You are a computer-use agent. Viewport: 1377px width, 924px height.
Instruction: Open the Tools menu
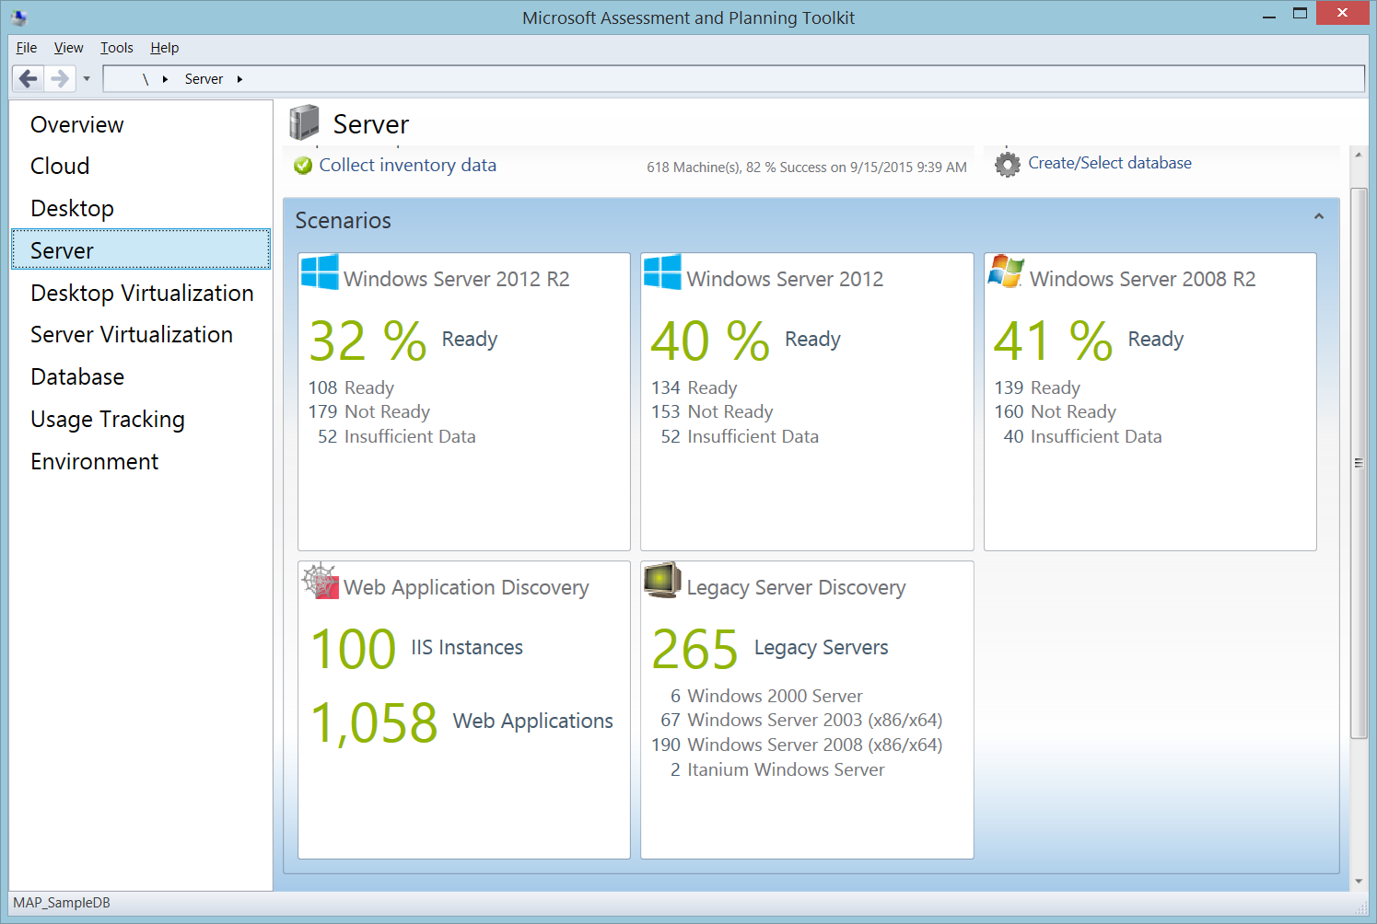click(116, 47)
